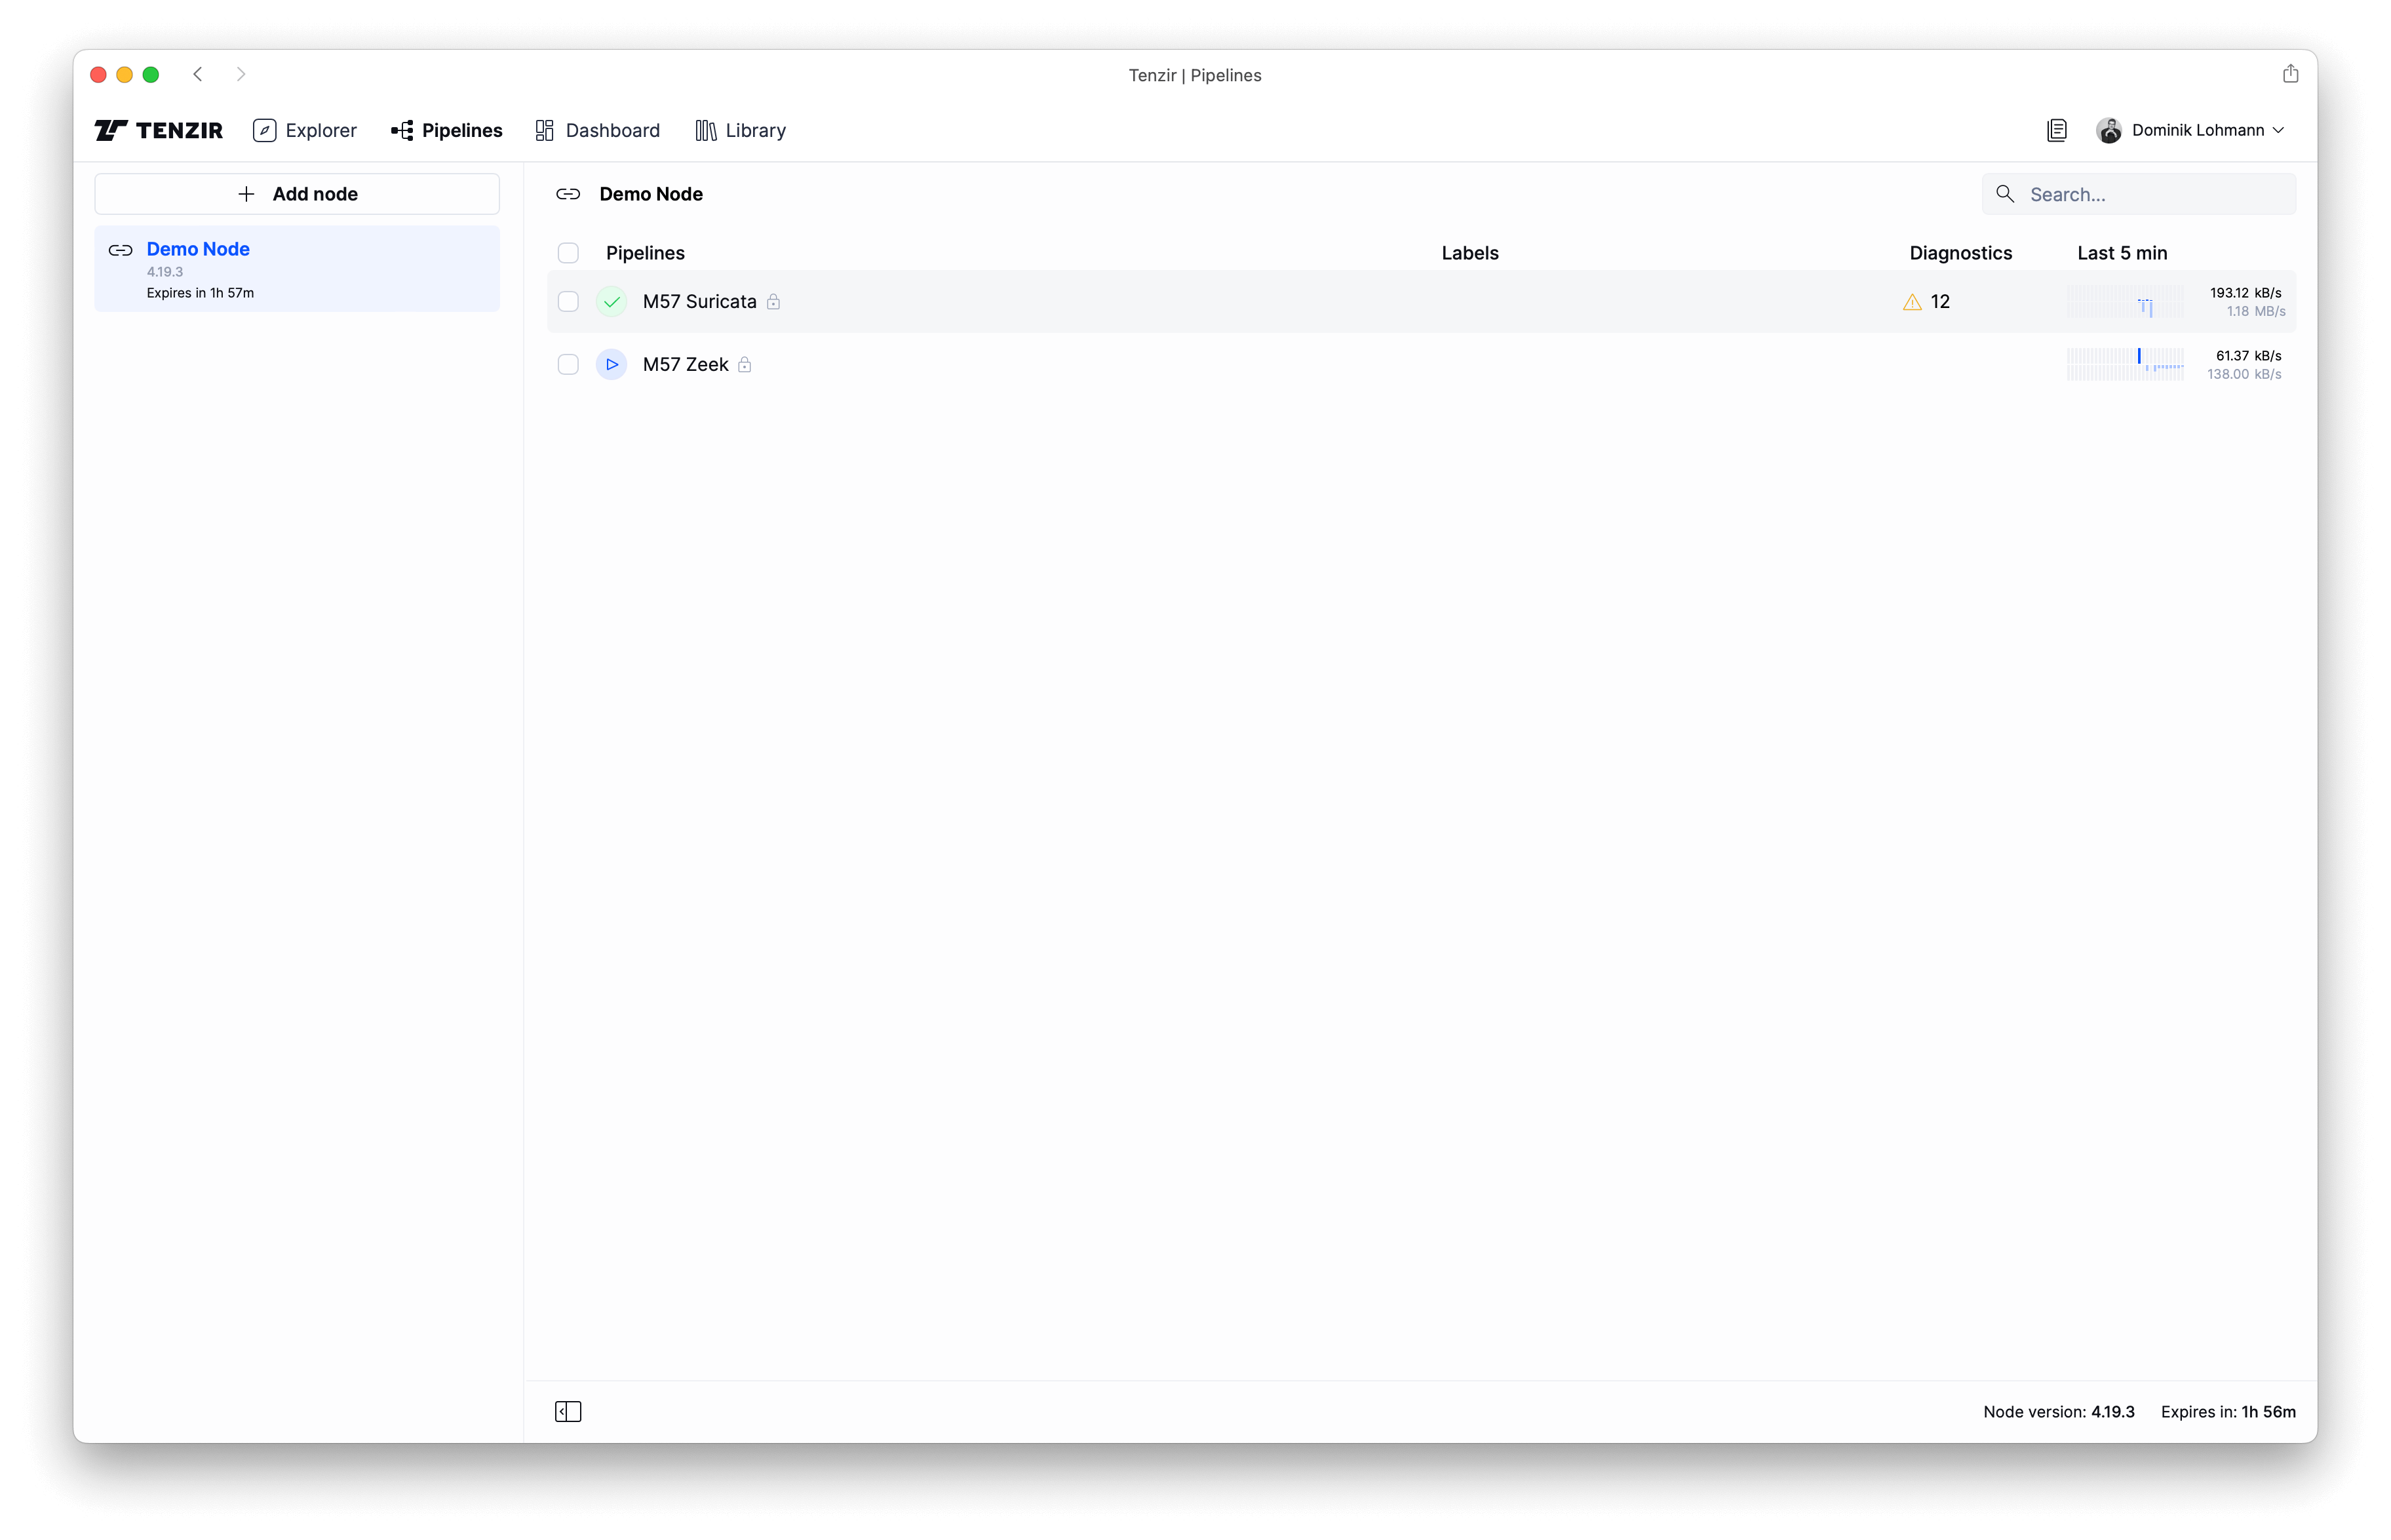This screenshot has width=2391, height=1540.
Task: Open the Dashboard tab
Action: pos(598,130)
